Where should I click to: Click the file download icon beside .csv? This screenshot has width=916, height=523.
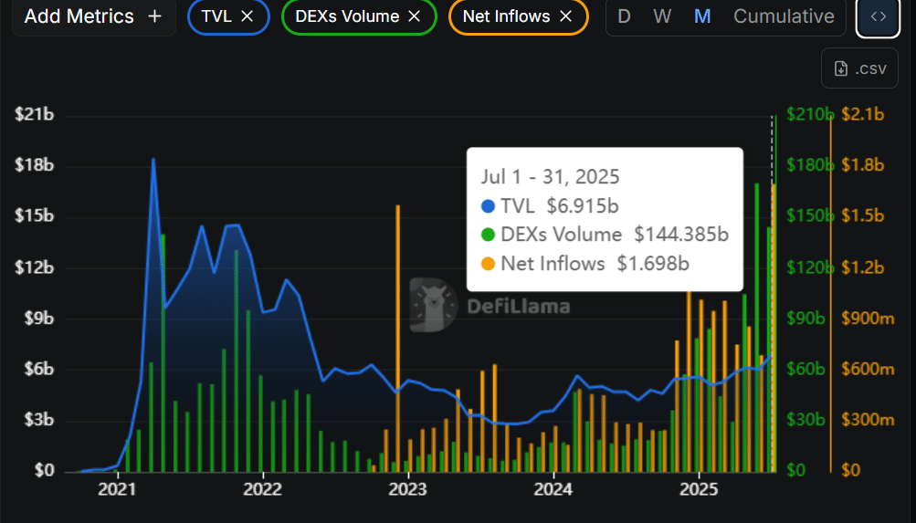(x=840, y=68)
